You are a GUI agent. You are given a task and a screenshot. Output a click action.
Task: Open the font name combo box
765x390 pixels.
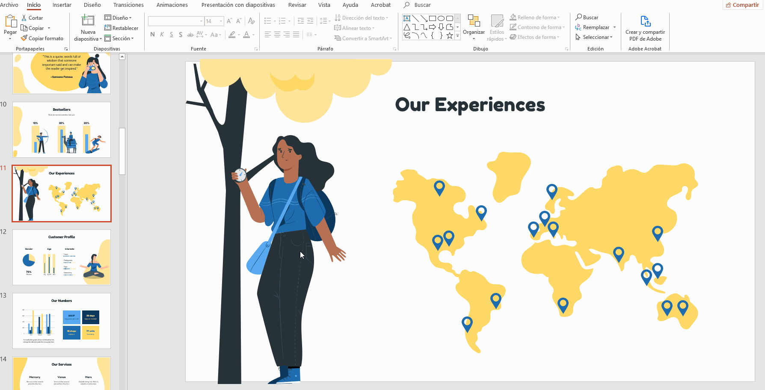[176, 21]
